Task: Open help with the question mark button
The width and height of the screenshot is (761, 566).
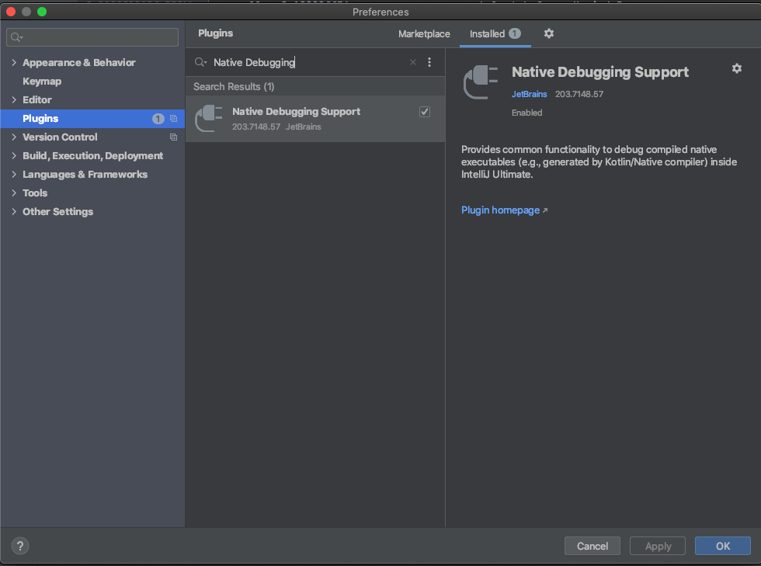Action: click(20, 546)
